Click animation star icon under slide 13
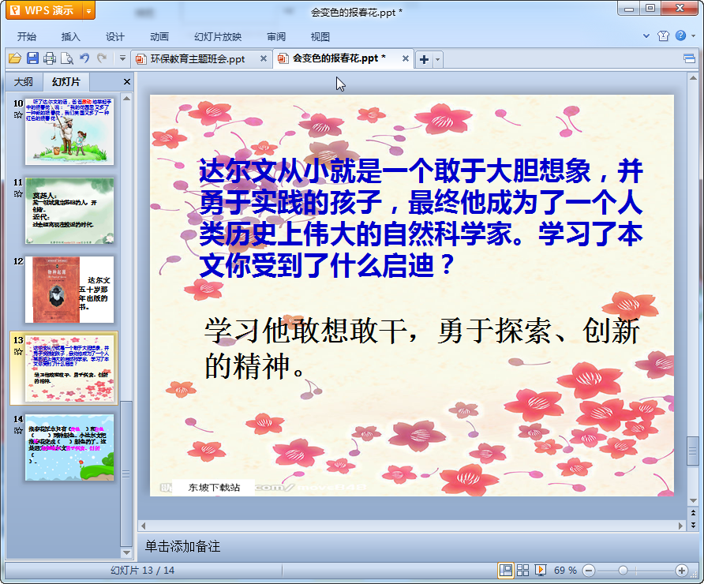 click(18, 352)
